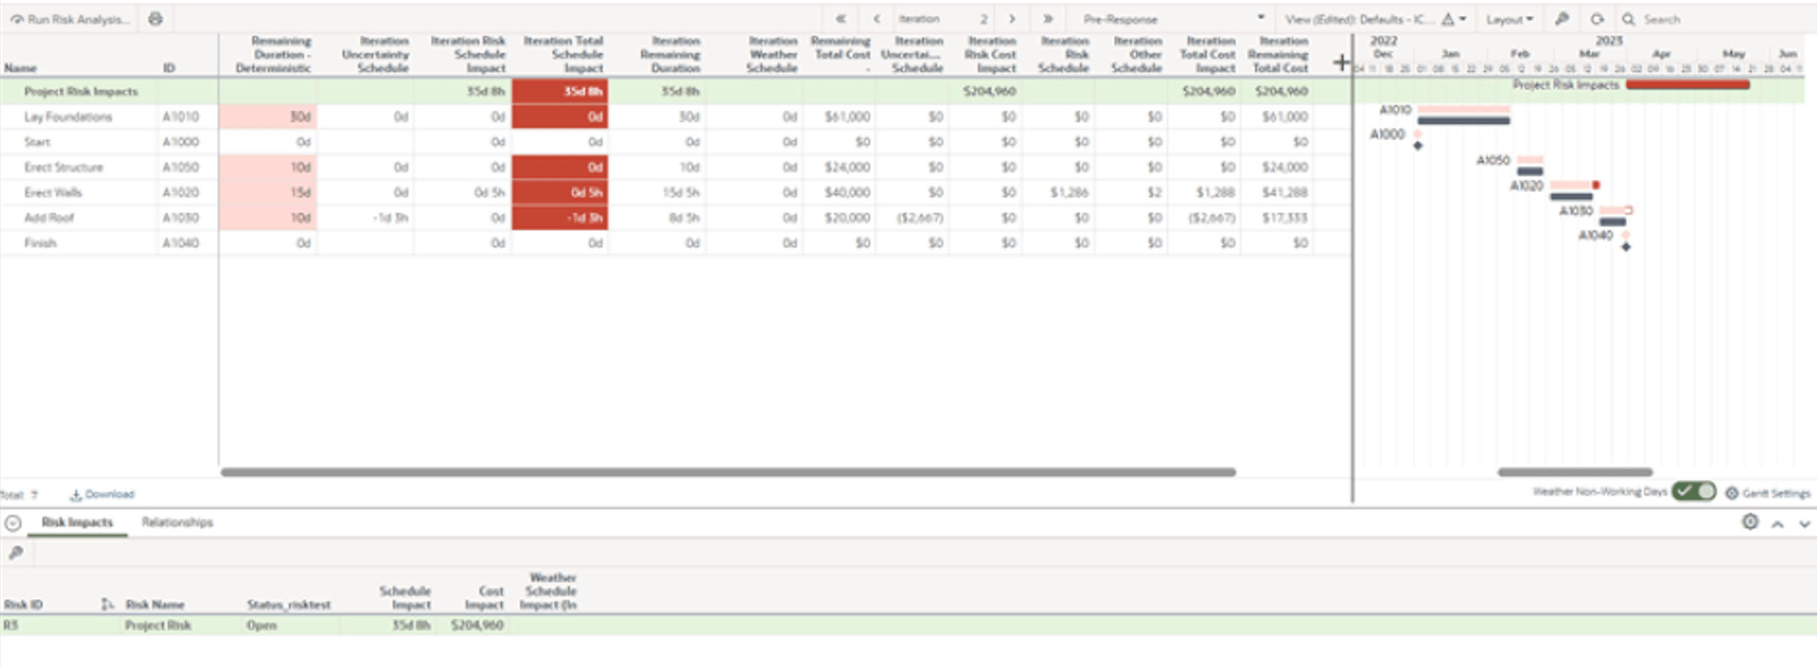
Task: Click the -1d 3h red impact cell
Action: (560, 218)
